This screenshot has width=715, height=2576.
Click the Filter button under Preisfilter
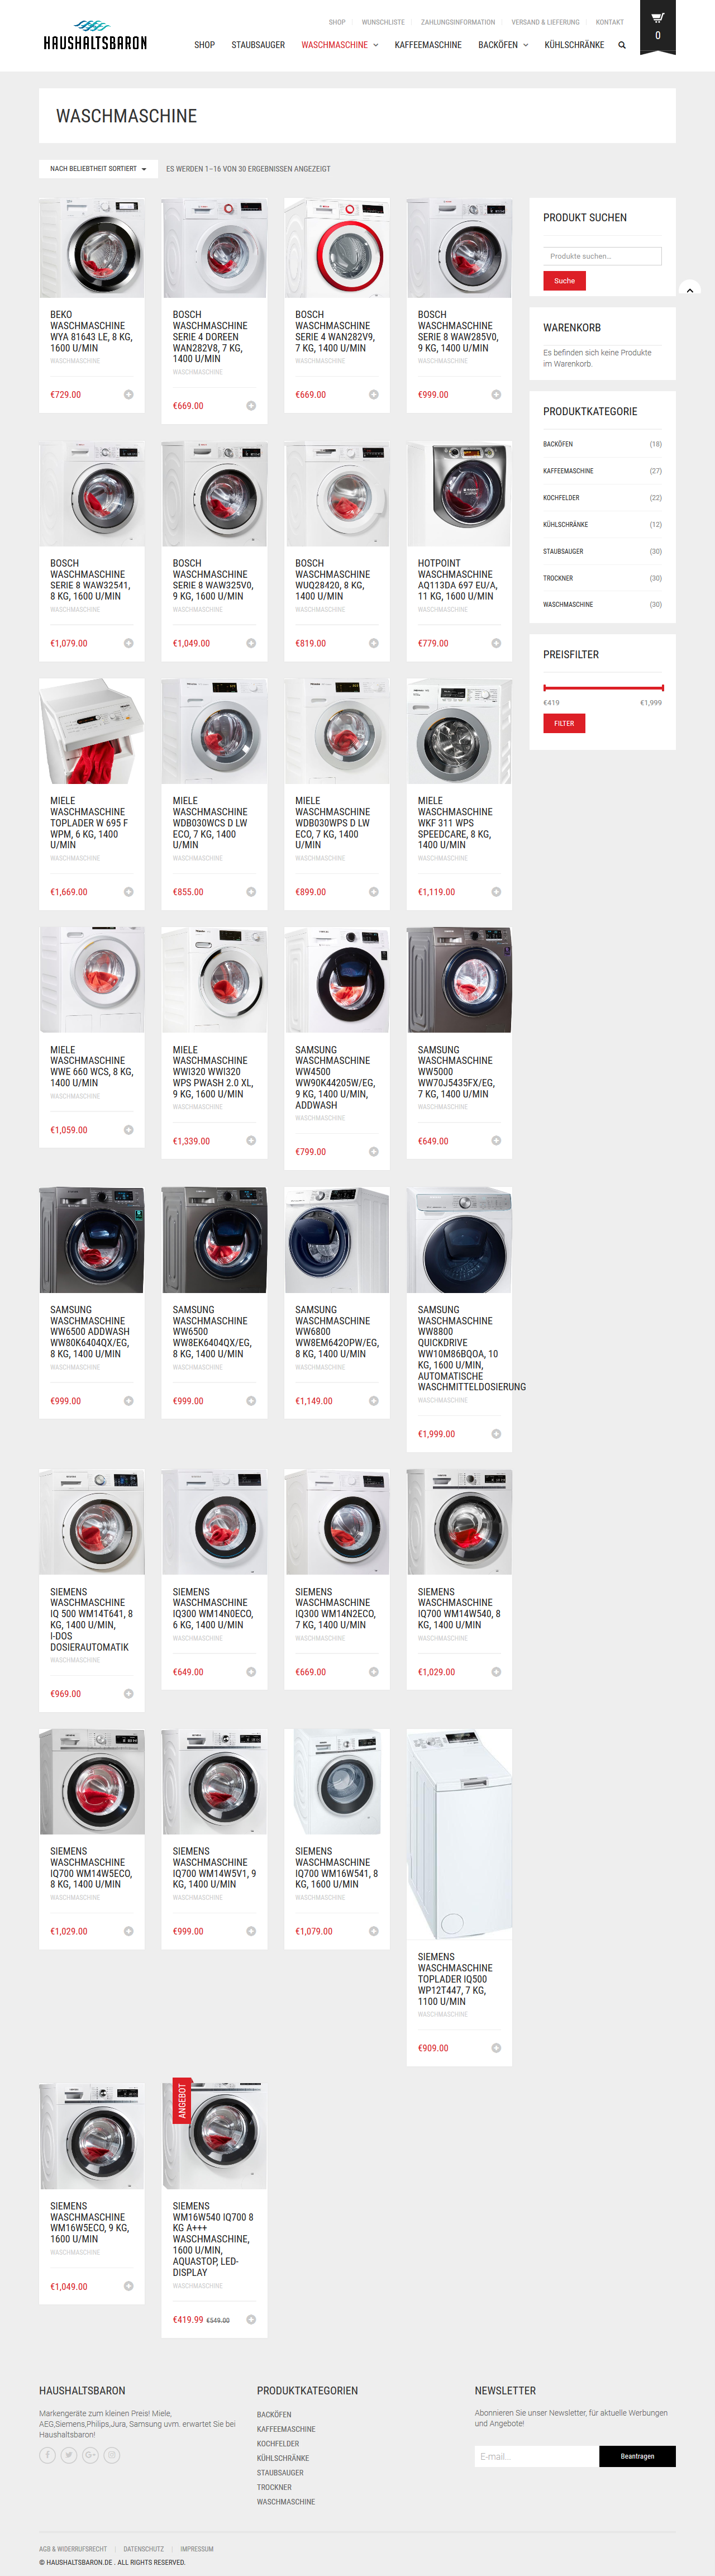[564, 723]
